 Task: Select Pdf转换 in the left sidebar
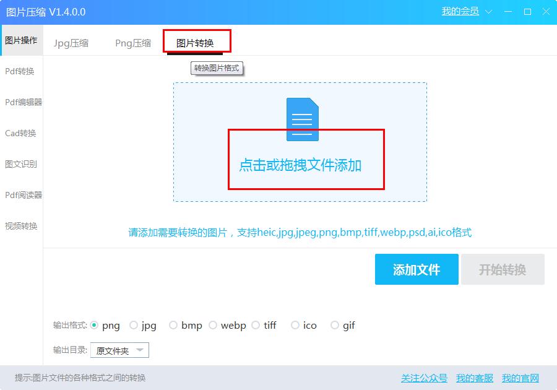coord(22,71)
